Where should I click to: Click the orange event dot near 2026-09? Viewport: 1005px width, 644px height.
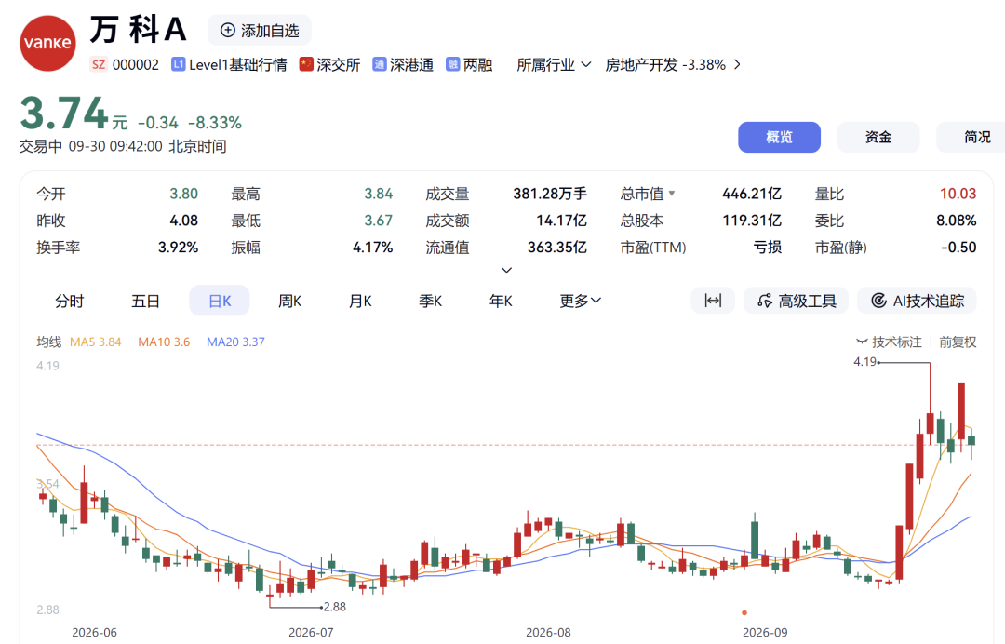click(744, 612)
